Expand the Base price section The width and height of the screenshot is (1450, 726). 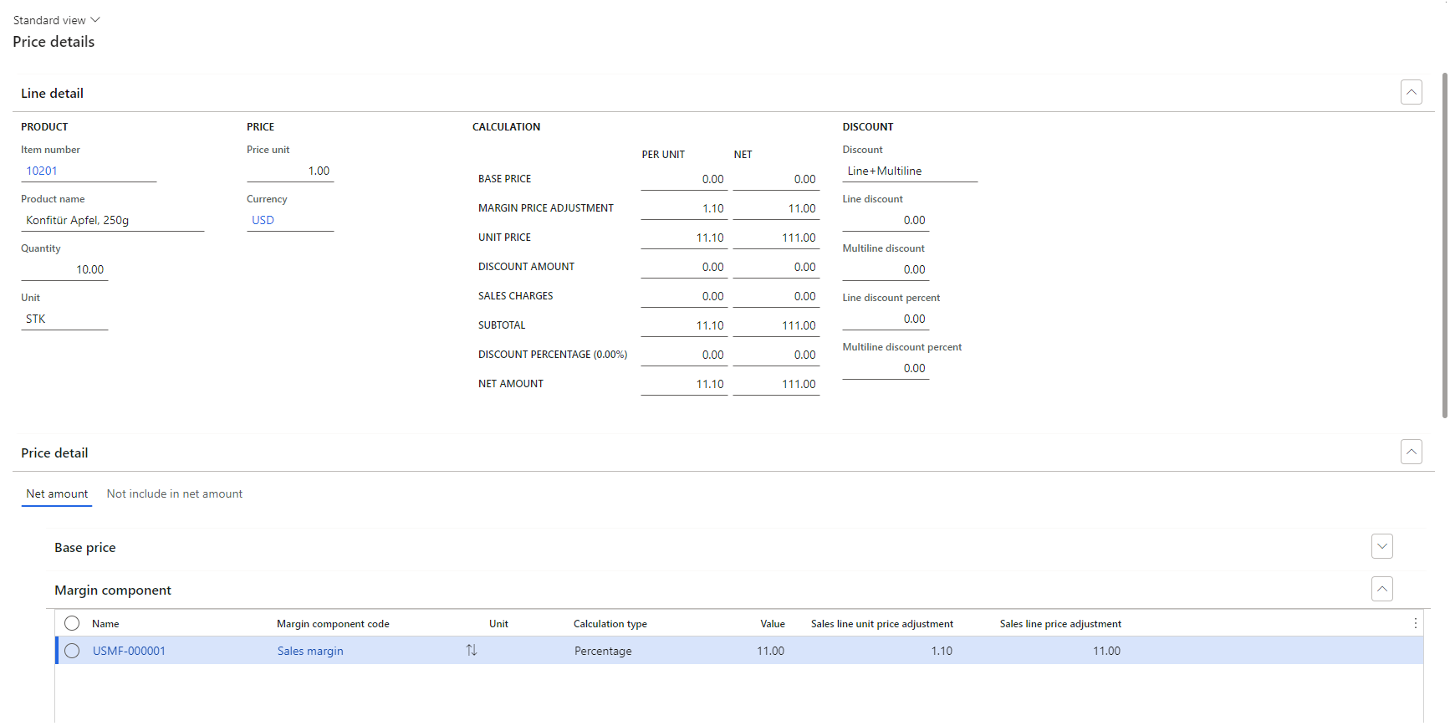[1382, 546]
